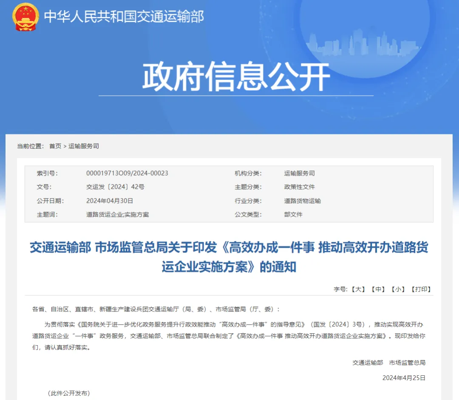Set font size to 大
Screen dimensions: 459x400
358,289
